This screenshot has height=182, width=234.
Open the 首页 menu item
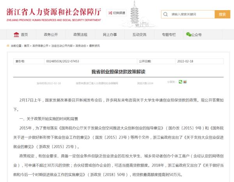click(21, 35)
